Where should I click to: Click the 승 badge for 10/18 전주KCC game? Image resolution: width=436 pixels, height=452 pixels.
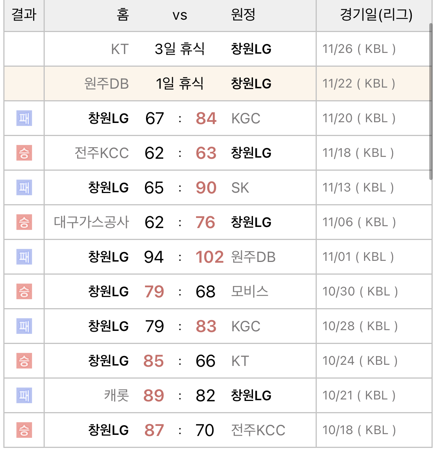click(x=24, y=430)
